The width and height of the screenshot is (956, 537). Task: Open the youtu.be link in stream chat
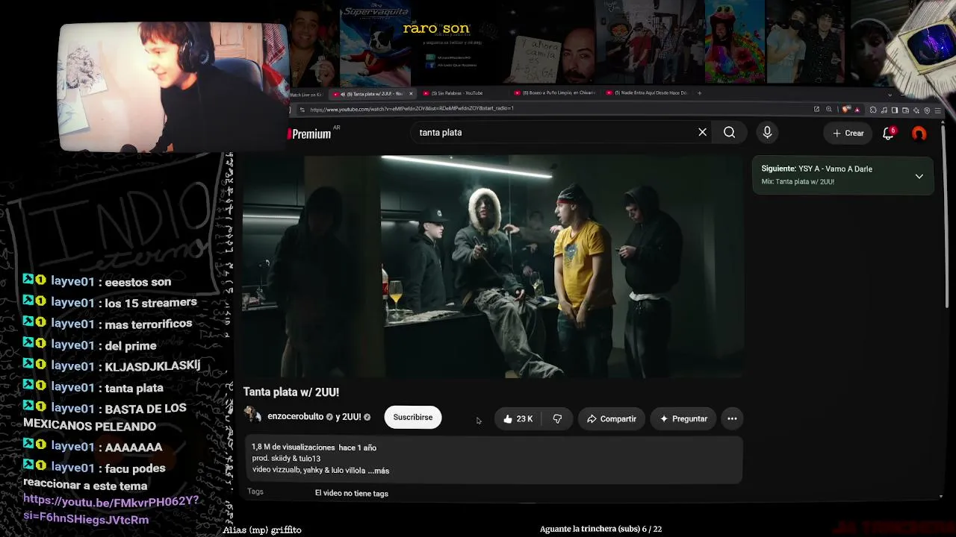[x=111, y=510]
